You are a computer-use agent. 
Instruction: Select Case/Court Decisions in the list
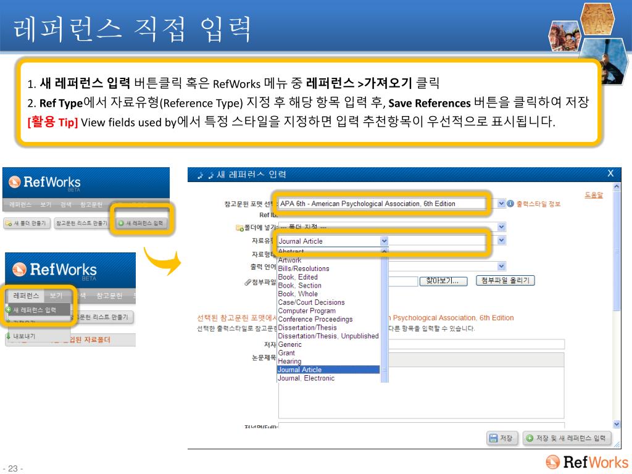coord(328,302)
